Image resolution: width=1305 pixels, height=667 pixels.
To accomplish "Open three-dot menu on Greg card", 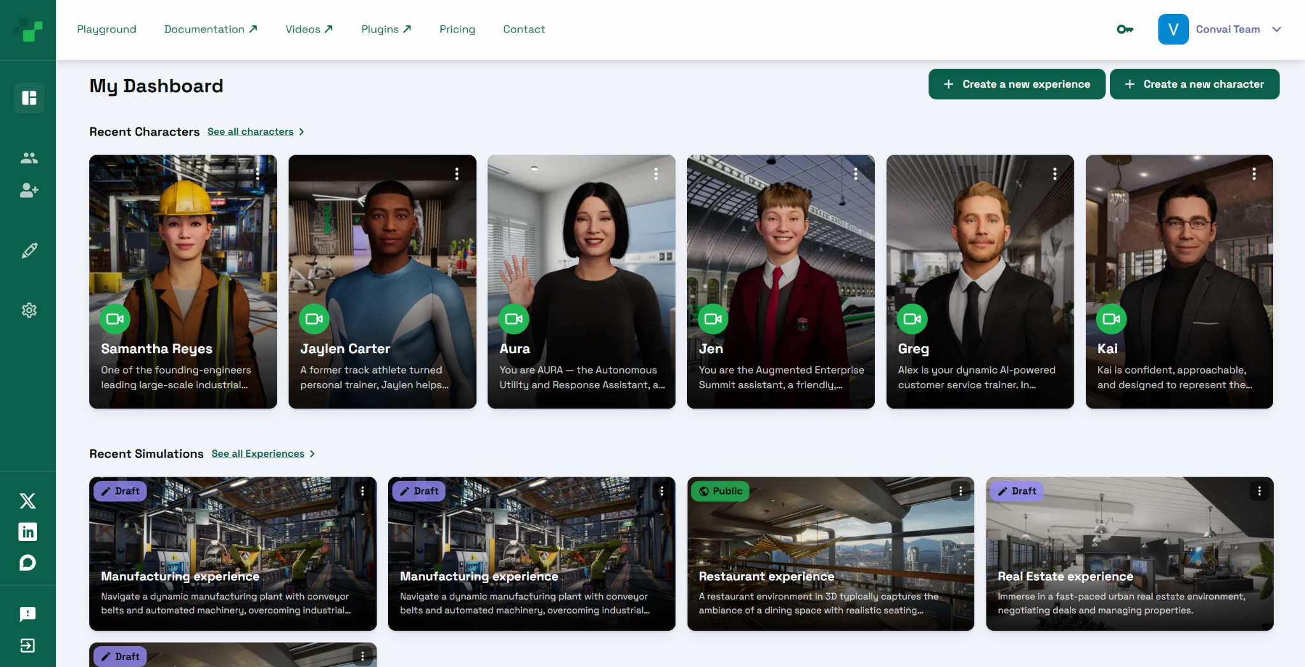I will tap(1055, 174).
